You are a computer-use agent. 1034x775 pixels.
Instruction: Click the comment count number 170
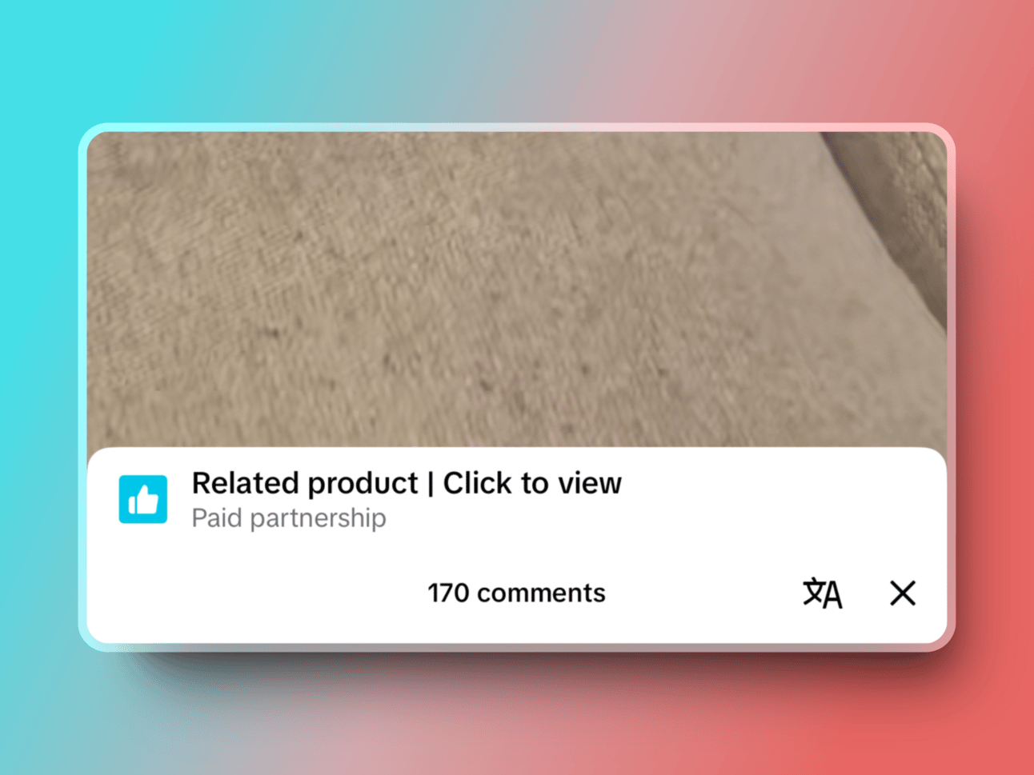(448, 593)
